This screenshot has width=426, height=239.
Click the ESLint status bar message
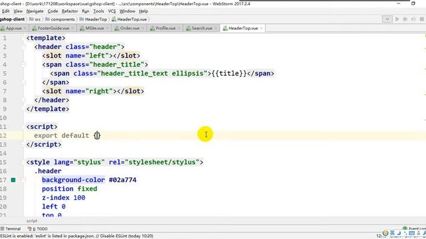pyautogui.click(x=77, y=236)
